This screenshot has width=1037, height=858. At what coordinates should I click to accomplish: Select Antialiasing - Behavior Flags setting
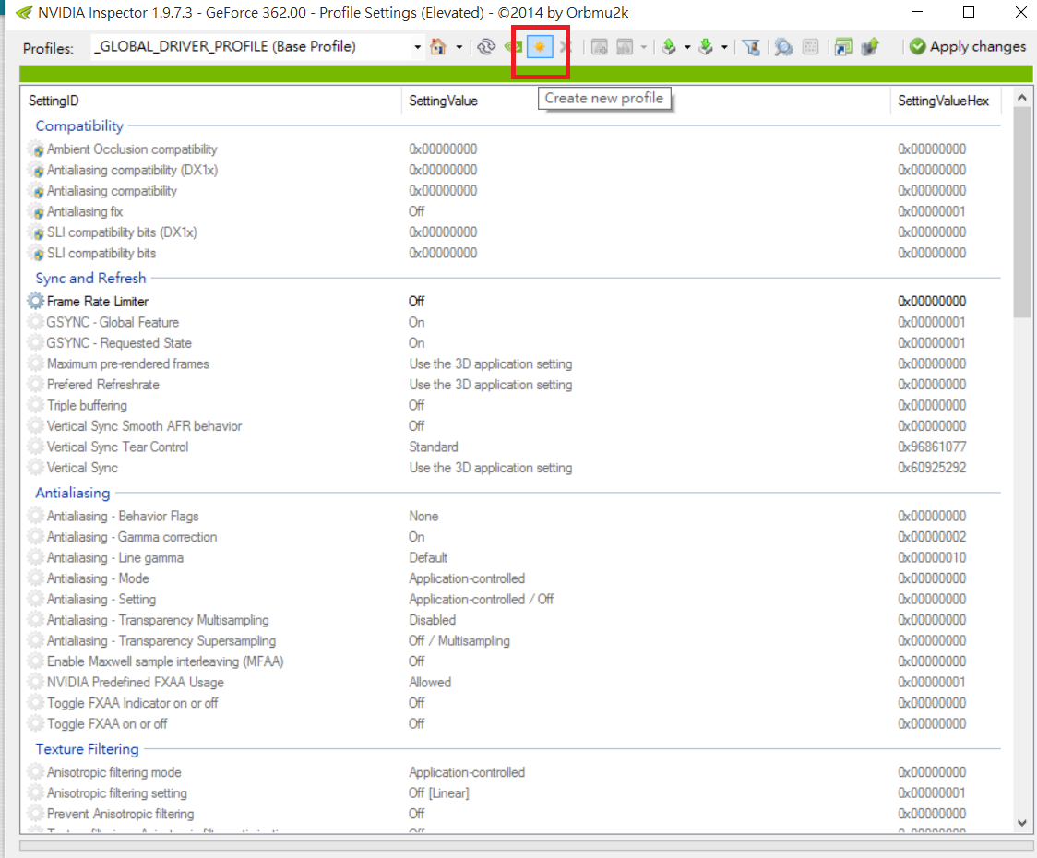(x=123, y=516)
